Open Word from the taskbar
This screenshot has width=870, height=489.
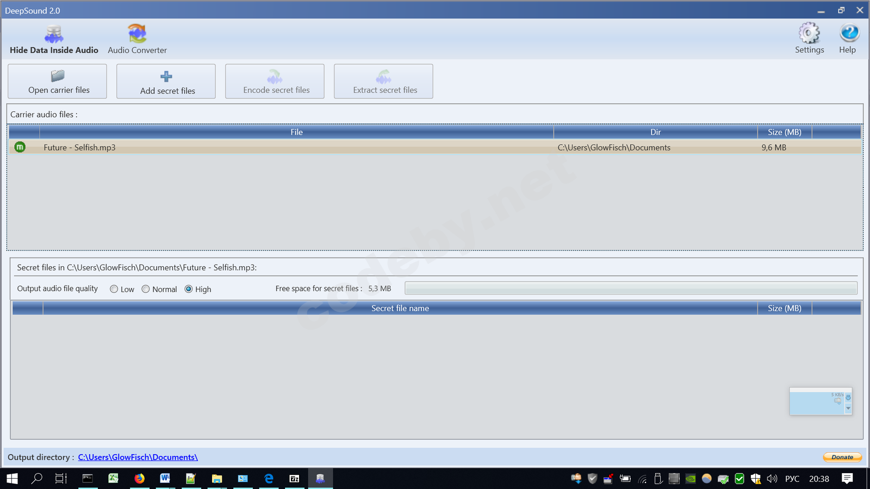165,479
